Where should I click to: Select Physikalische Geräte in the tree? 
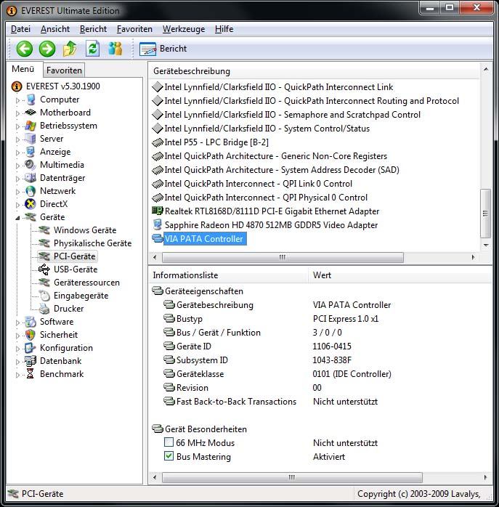click(92, 243)
